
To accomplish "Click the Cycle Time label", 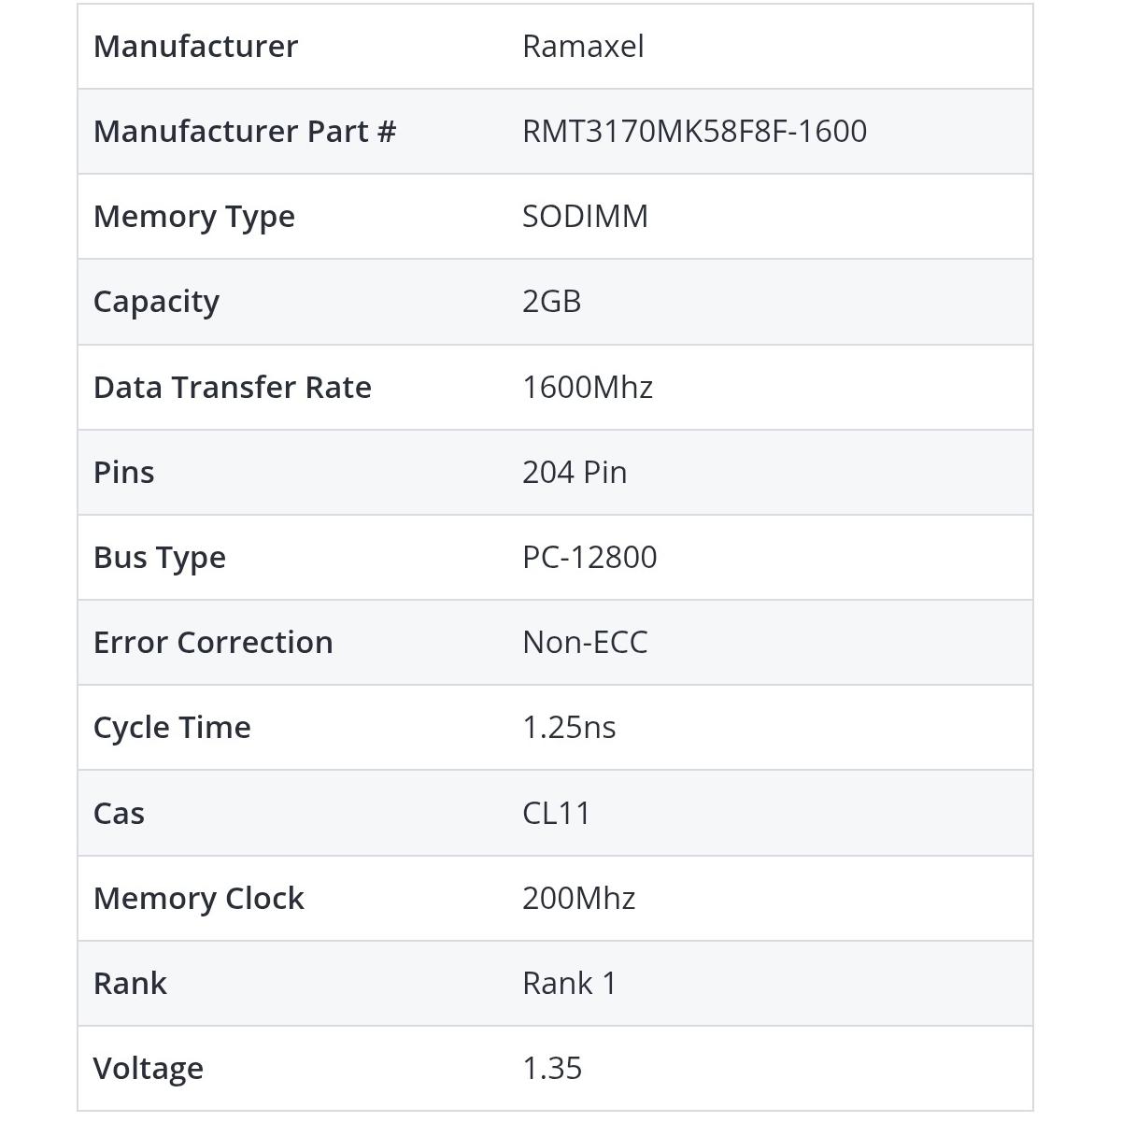I will point(172,728).
